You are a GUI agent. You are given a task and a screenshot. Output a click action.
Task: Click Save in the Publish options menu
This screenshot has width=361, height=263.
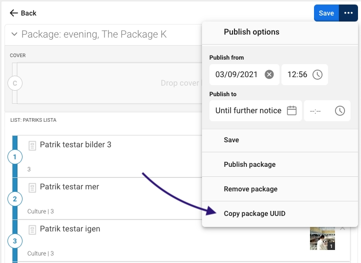231,140
